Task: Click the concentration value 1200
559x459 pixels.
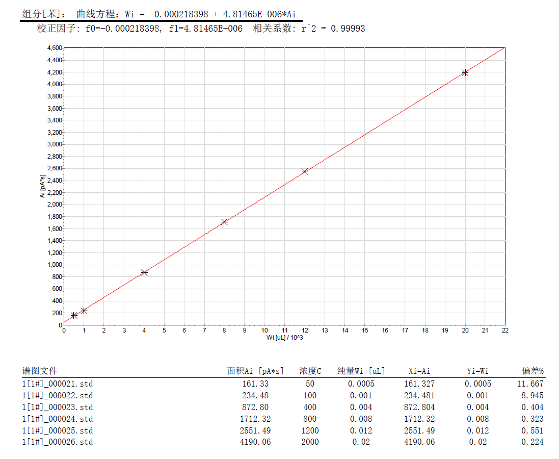Action: click(x=309, y=430)
